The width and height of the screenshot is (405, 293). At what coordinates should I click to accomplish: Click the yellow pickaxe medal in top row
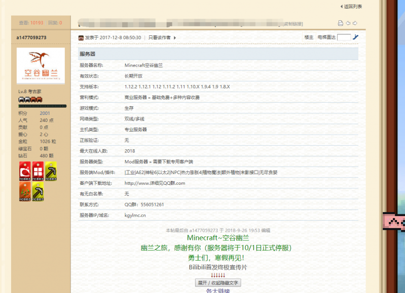[51, 172]
